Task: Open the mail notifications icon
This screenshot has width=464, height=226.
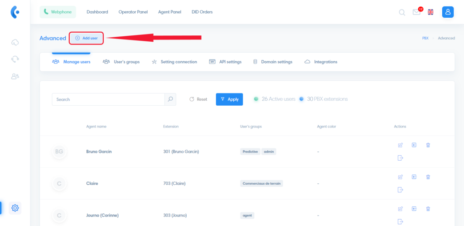Action: 417,12
